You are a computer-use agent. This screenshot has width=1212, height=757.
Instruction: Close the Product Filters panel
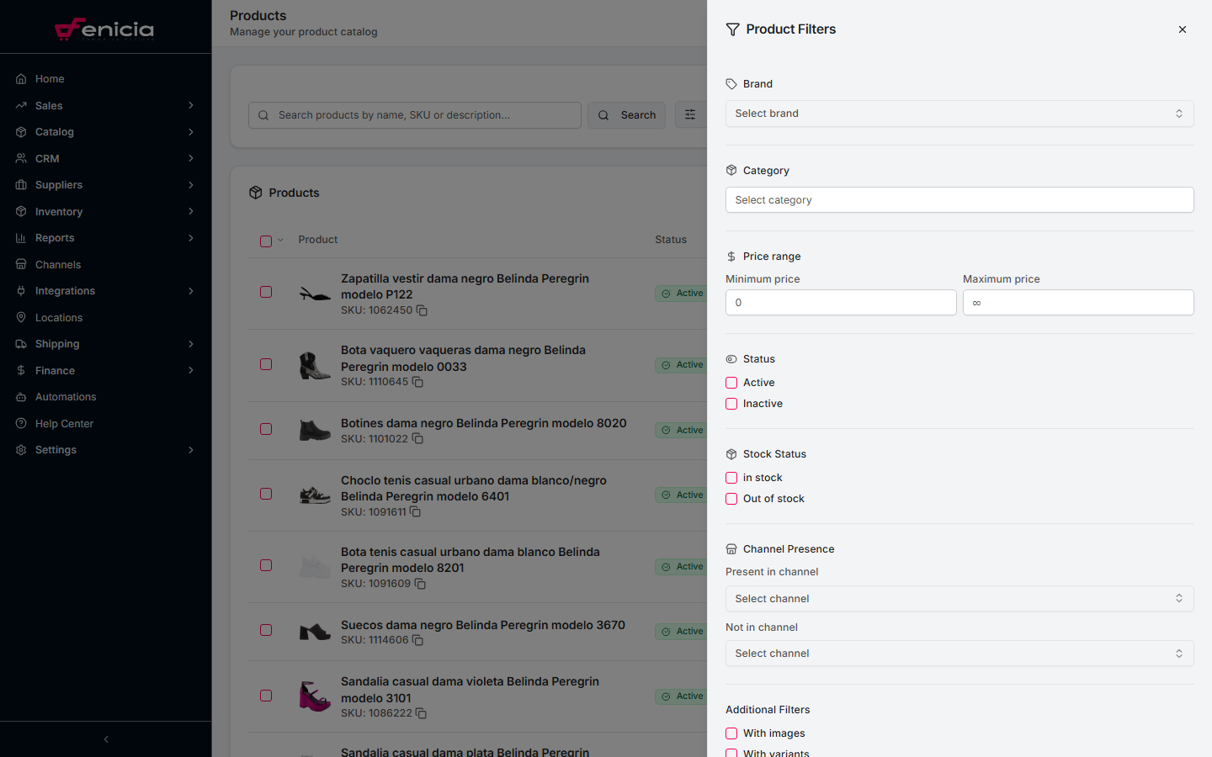pyautogui.click(x=1182, y=29)
